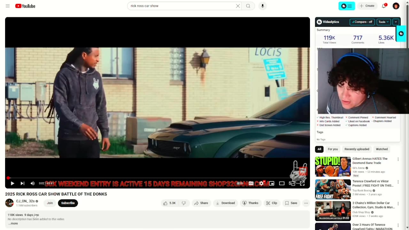Image resolution: width=409 pixels, height=230 pixels.
Task: Open the CJ_ON_32s channel name link
Action: (25, 201)
